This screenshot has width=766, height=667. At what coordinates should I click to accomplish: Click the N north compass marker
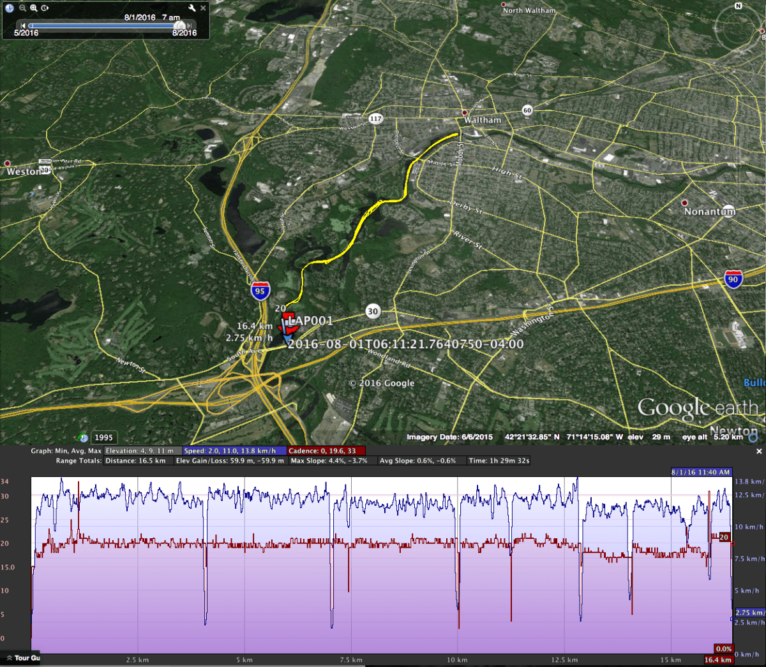click(x=739, y=6)
